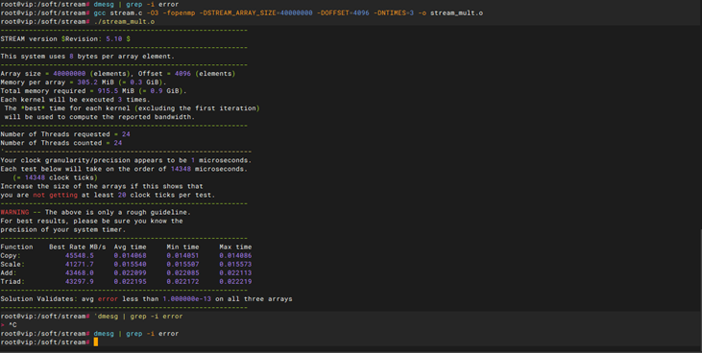The width and height of the screenshot is (702, 353).
Task: Click 'on all three arrays' text
Action: coord(254,299)
